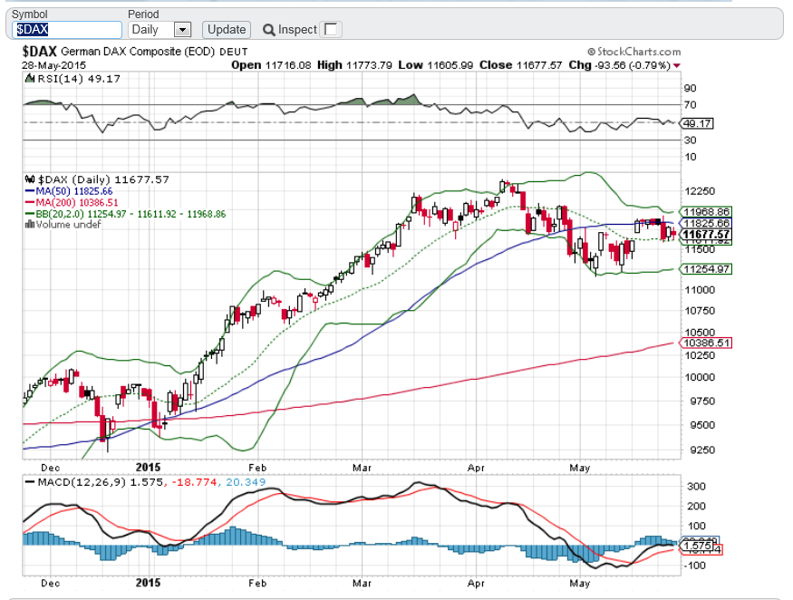Select the red MA(200) line icon
793x600 pixels.
pyautogui.click(x=29, y=200)
